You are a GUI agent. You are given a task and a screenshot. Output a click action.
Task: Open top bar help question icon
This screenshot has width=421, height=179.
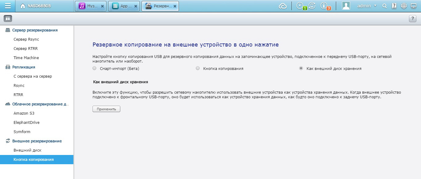click(x=394, y=6)
